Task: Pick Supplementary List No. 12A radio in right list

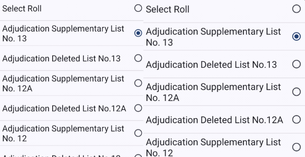Action: coord(296,92)
